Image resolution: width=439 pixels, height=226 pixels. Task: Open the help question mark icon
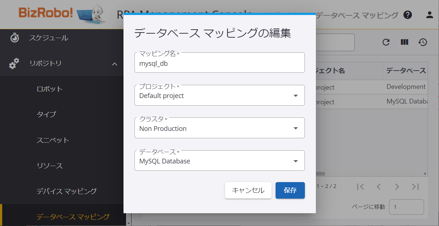pos(407,15)
